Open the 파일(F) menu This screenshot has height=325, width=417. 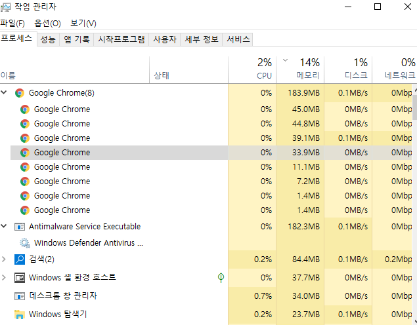point(12,24)
